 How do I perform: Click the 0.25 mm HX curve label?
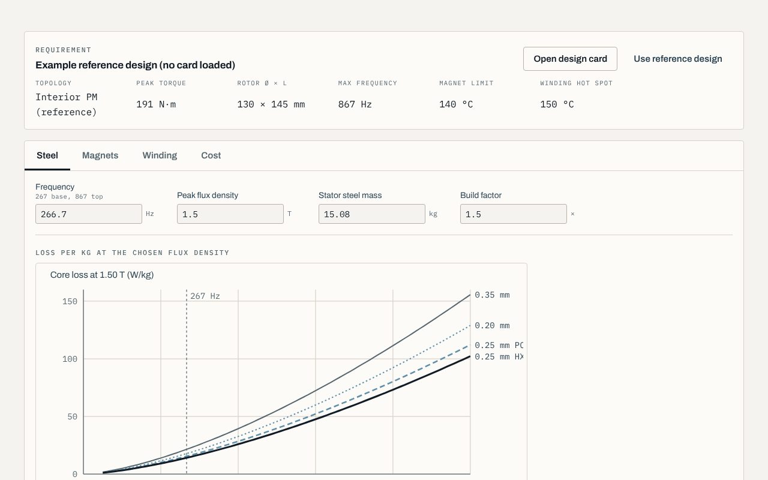(x=499, y=357)
